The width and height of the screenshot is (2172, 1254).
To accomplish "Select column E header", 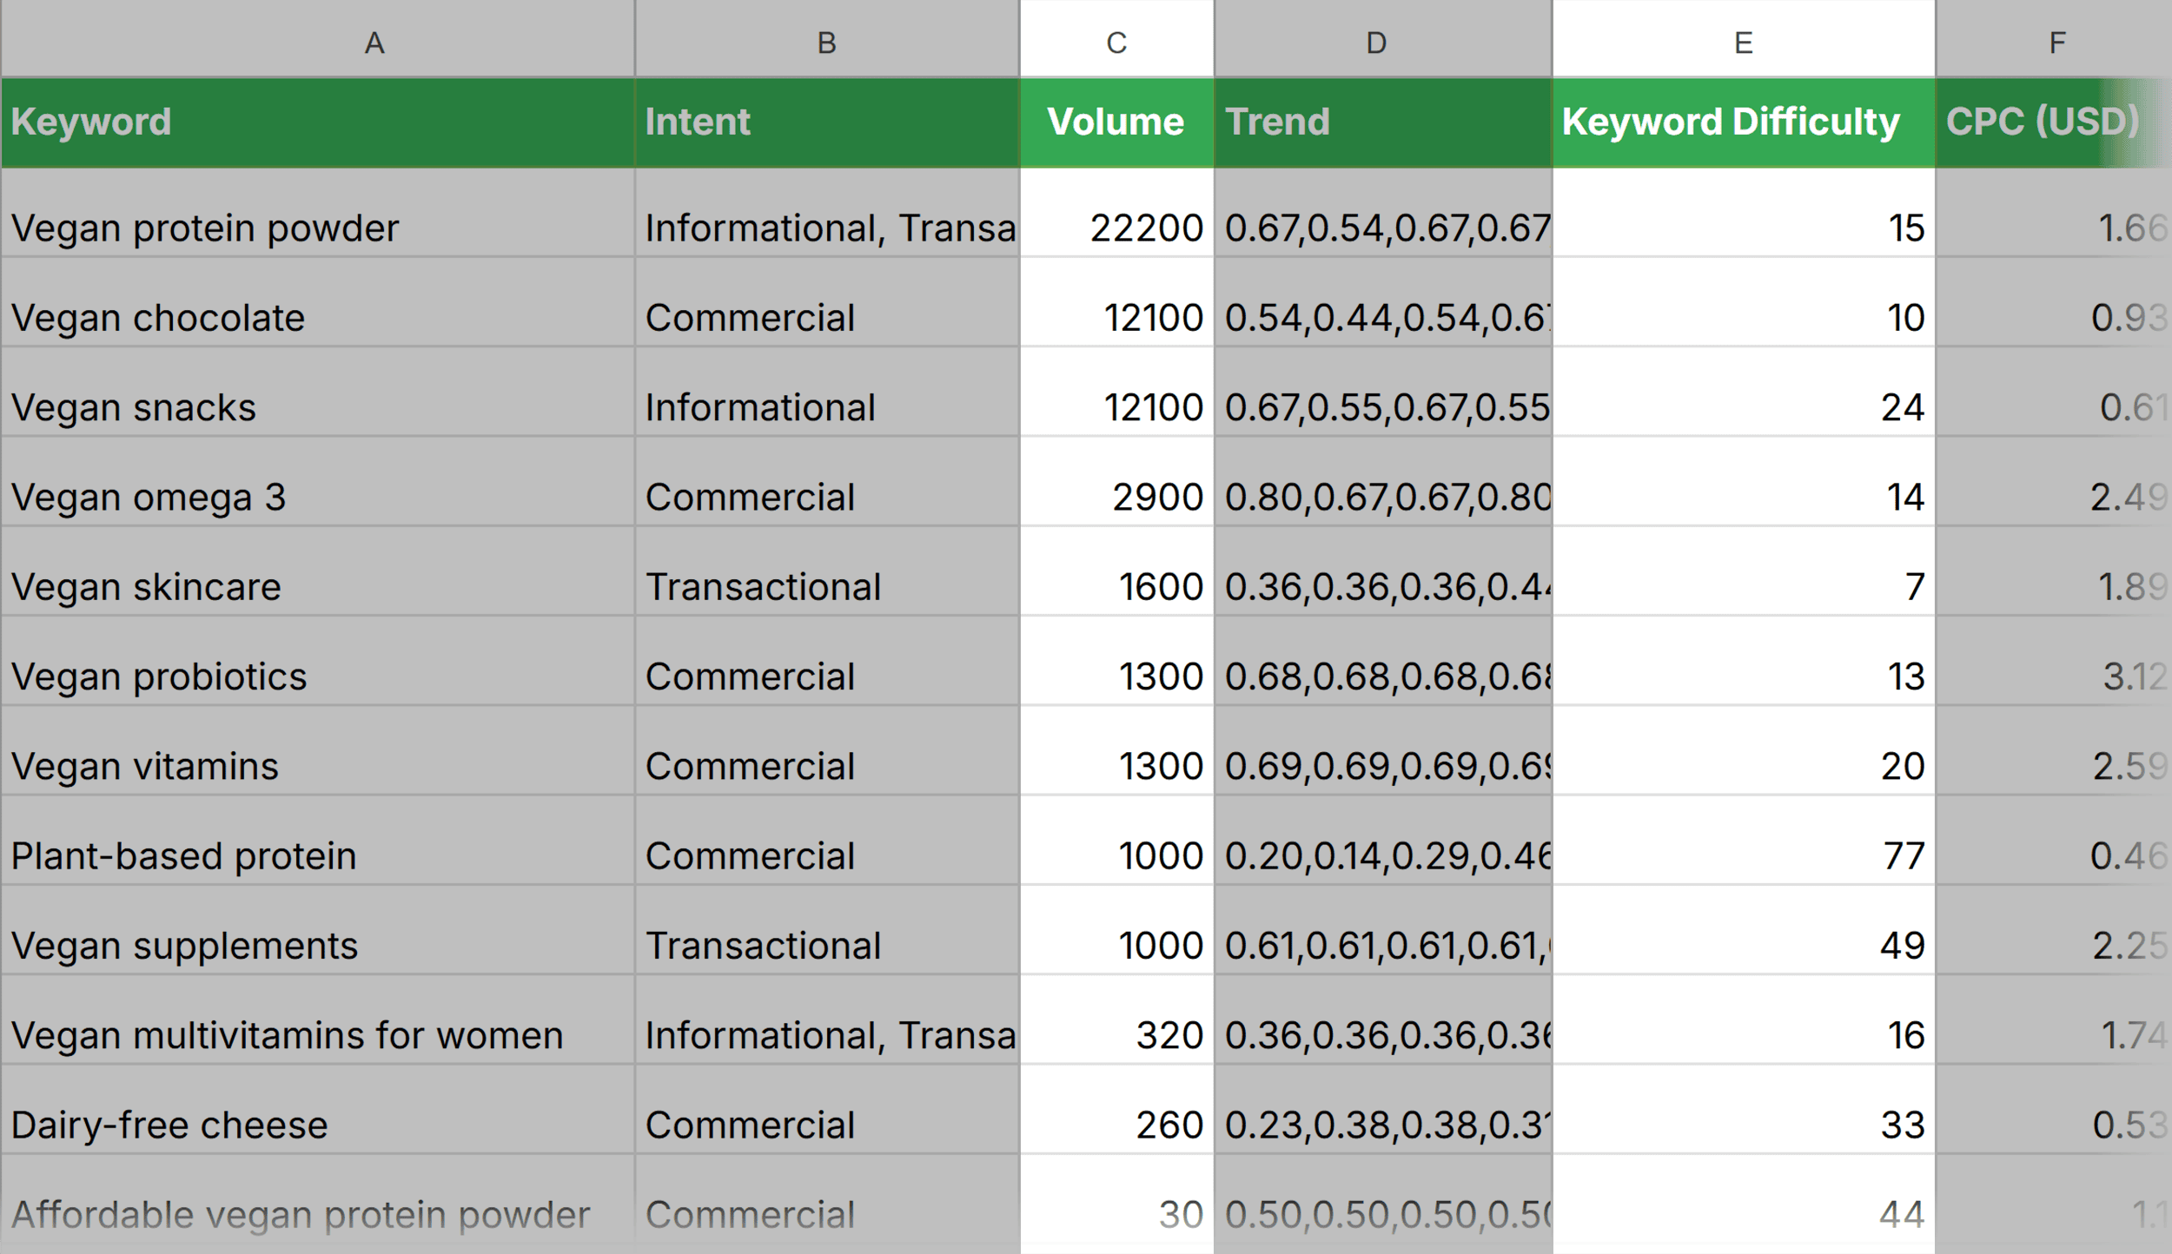I will (1744, 39).
